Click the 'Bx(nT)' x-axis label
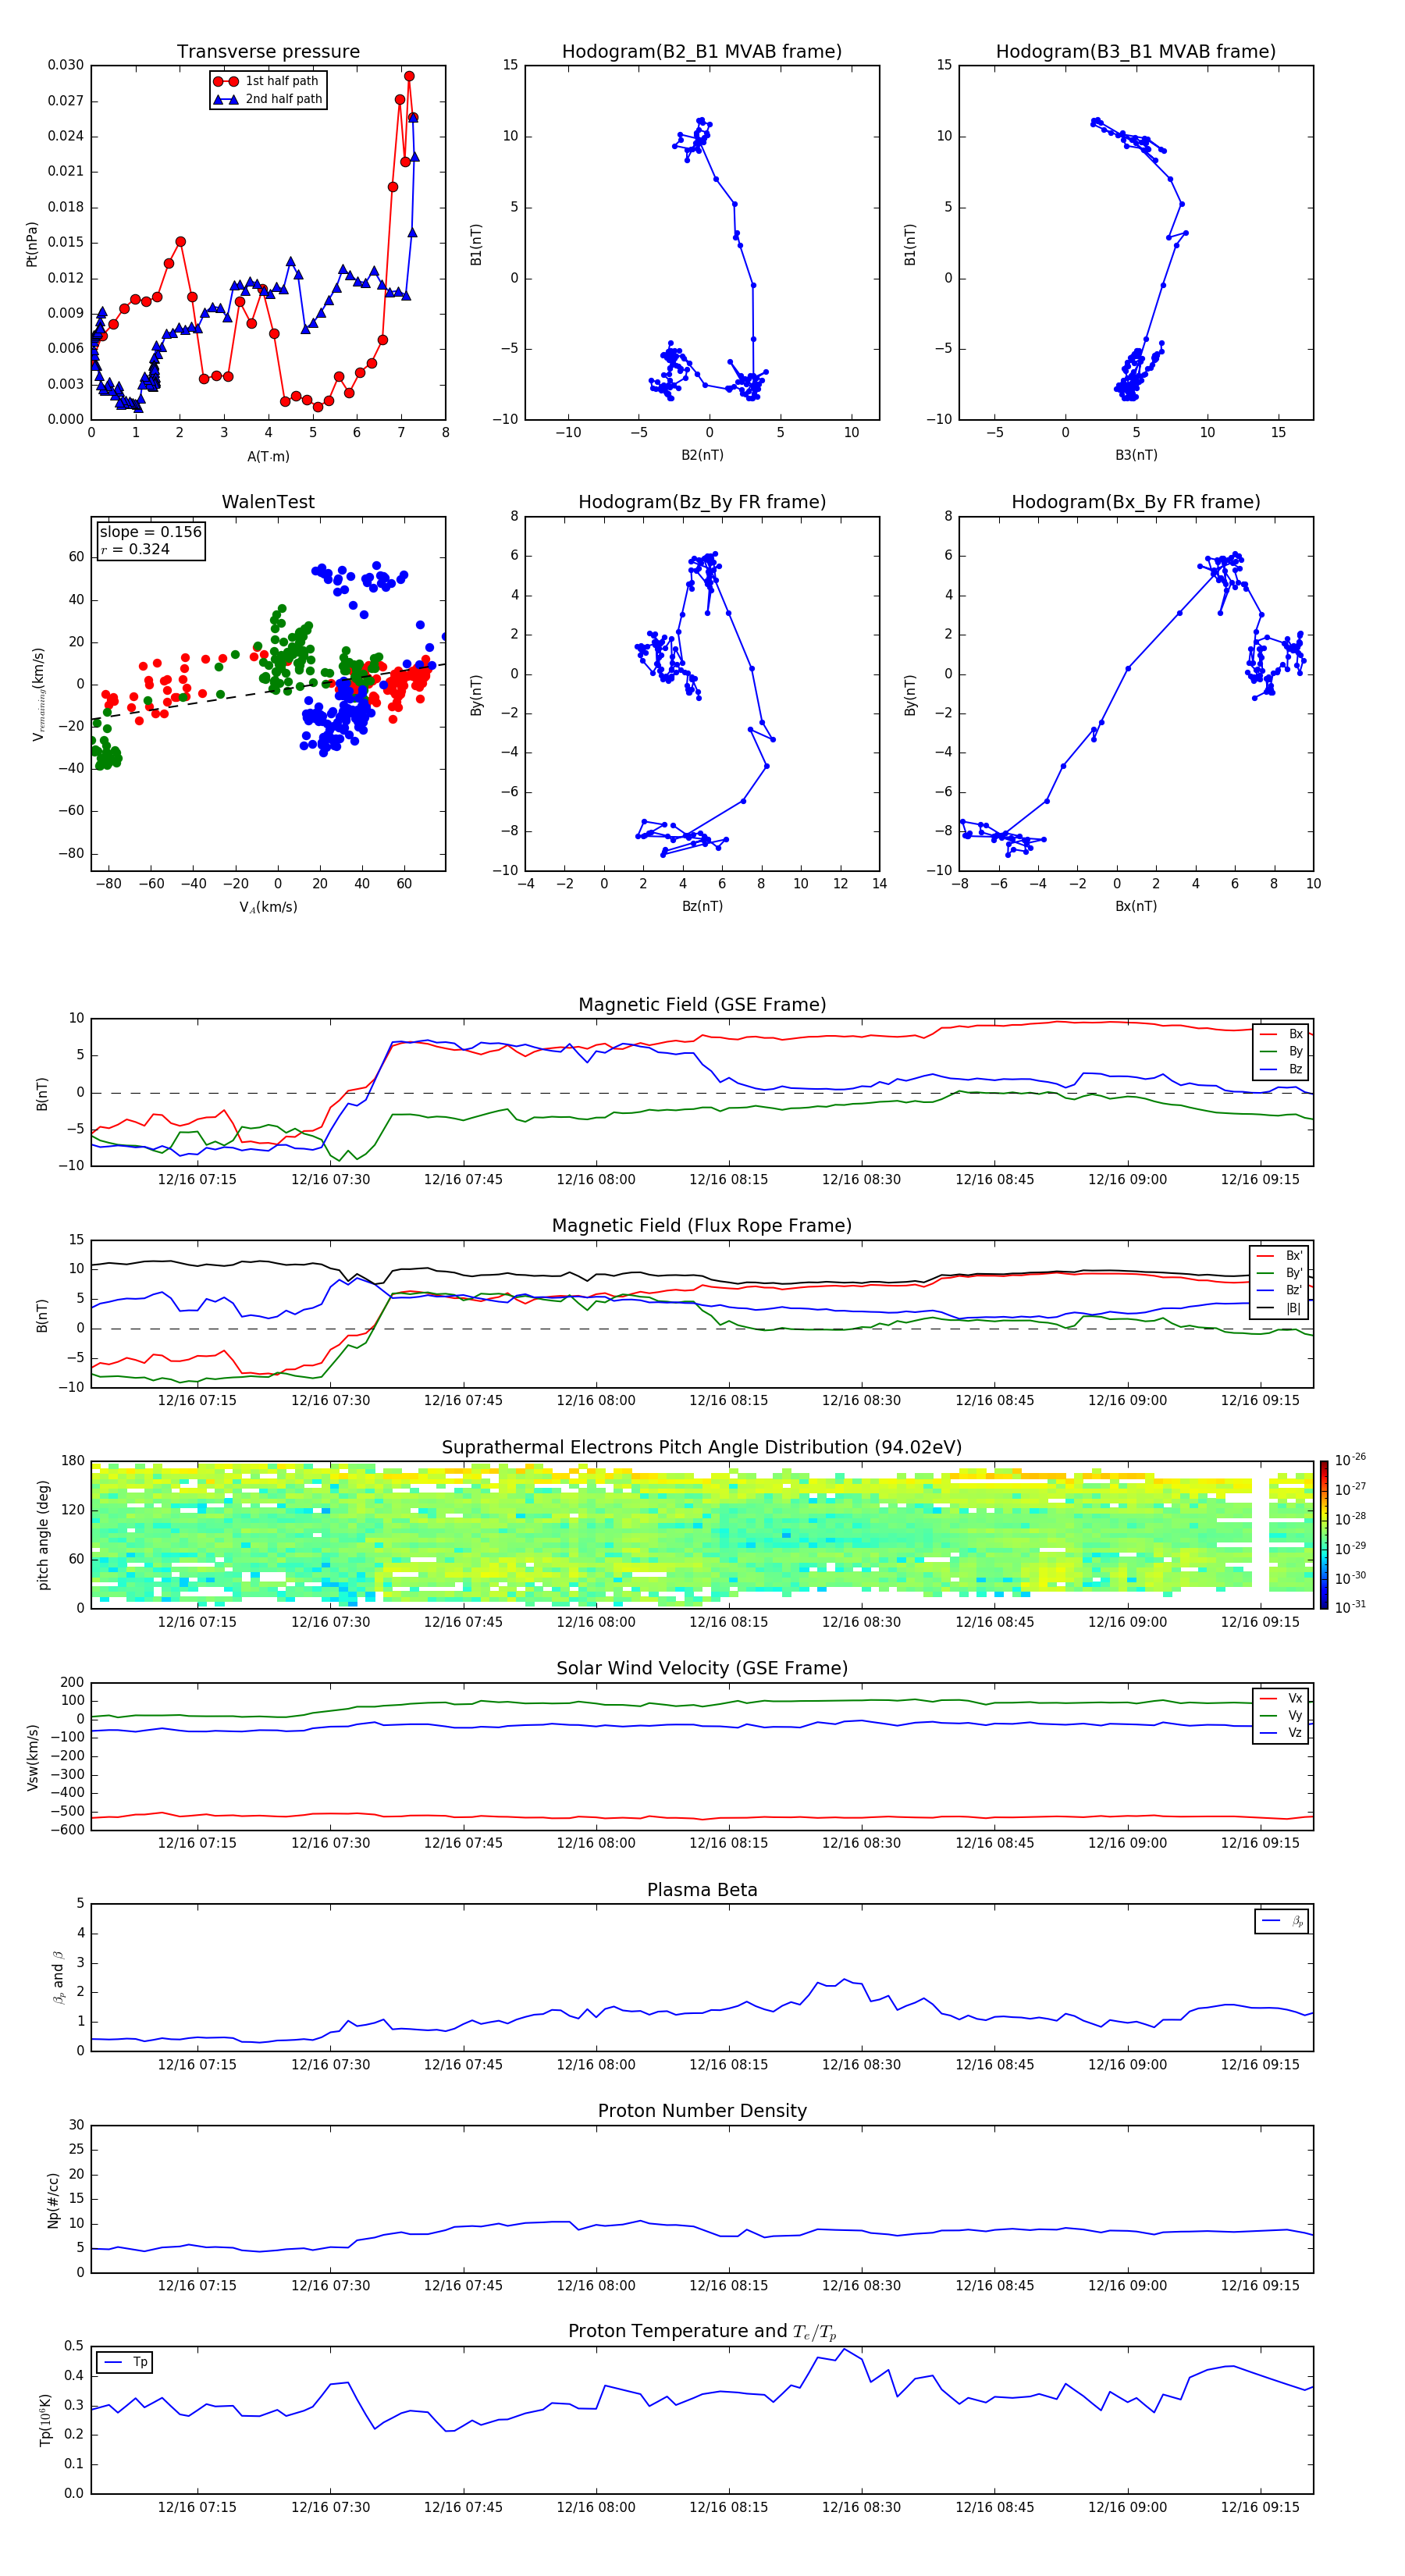Viewport: 1405px width, 2576px height. point(1136,906)
